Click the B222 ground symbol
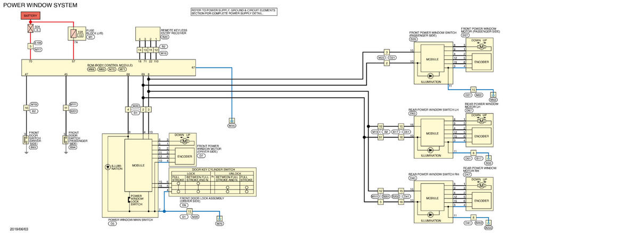The image size is (639, 233). [x=488, y=222]
